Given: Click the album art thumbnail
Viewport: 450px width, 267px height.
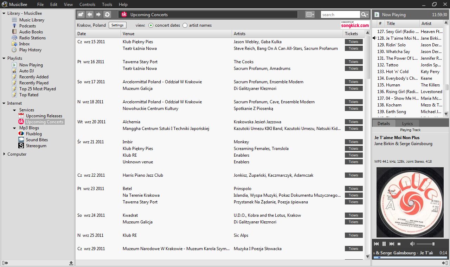Looking at the screenshot, I should pyautogui.click(x=410, y=202).
